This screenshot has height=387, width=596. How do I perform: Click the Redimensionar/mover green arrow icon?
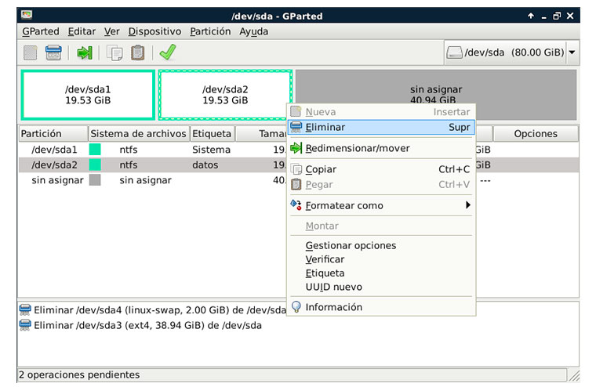pos(296,148)
